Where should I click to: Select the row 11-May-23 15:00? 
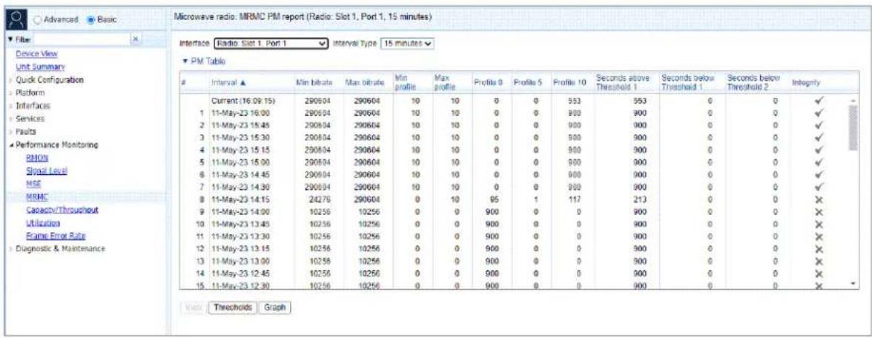515,162
